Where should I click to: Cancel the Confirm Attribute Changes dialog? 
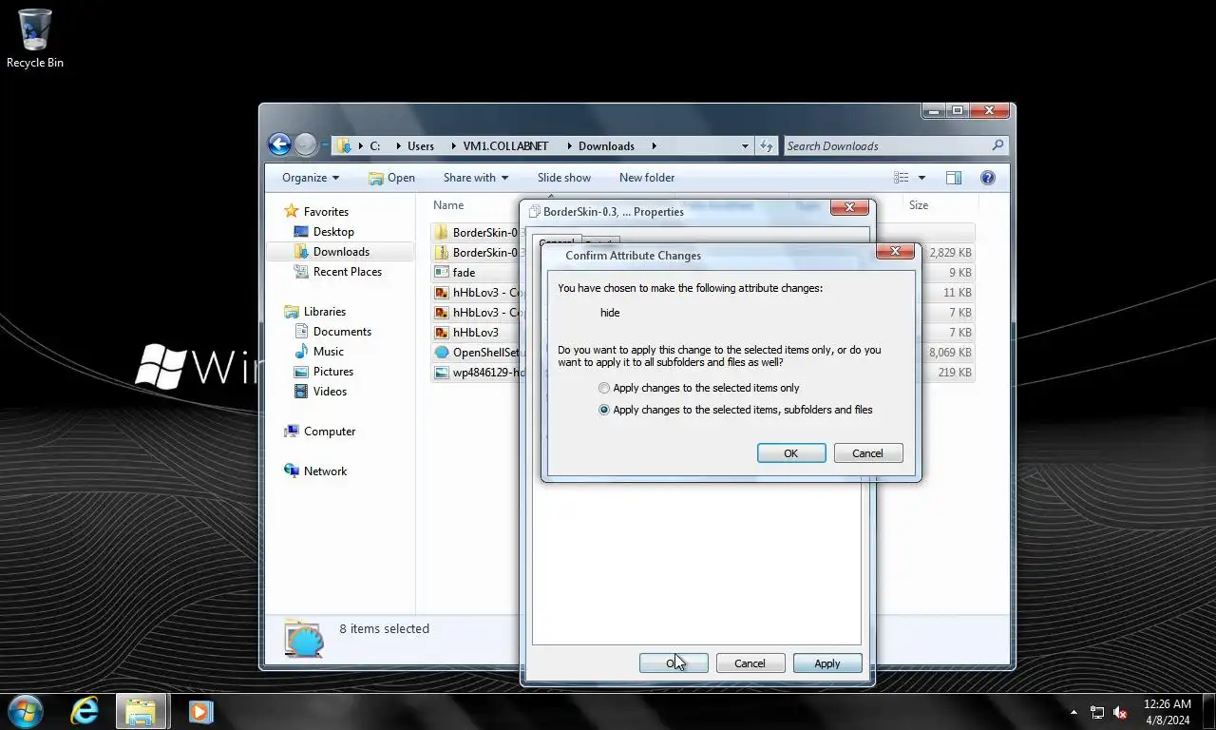(867, 453)
